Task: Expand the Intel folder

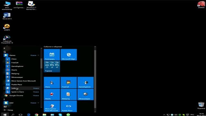Action: click(x=38, y=103)
